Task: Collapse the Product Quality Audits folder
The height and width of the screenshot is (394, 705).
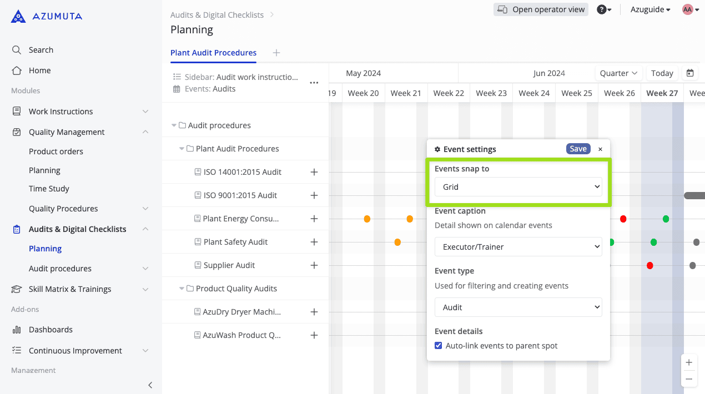Action: point(182,289)
